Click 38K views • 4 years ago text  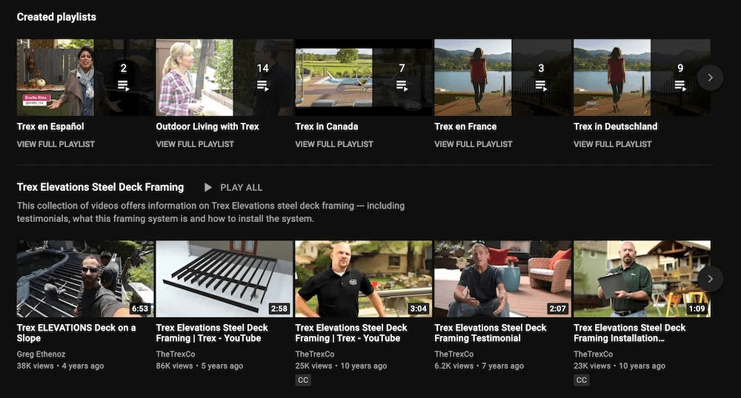pos(60,366)
